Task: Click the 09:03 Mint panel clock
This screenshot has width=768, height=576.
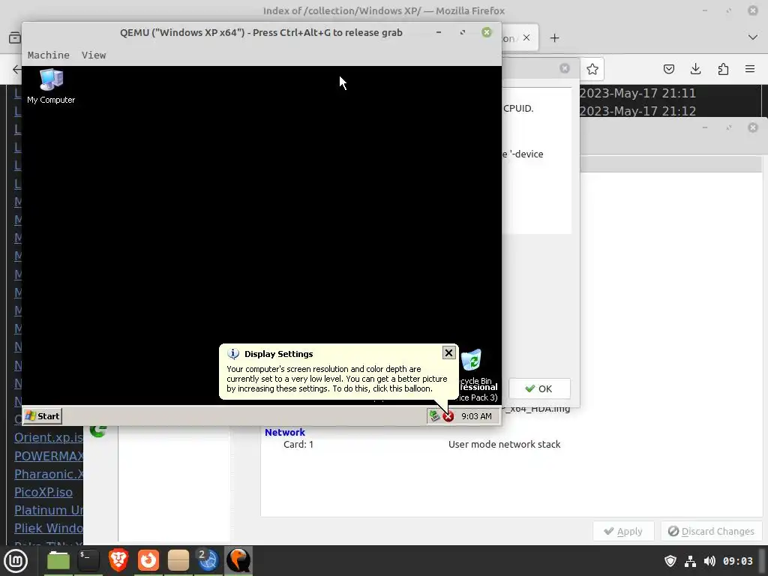Action: pos(738,561)
